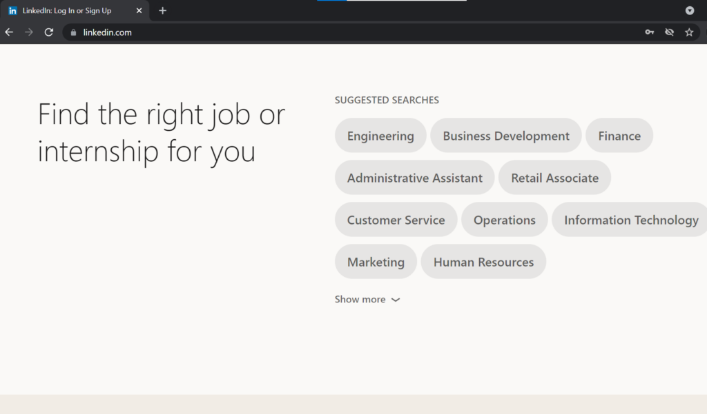Select the Marketing search pill

pyautogui.click(x=376, y=262)
